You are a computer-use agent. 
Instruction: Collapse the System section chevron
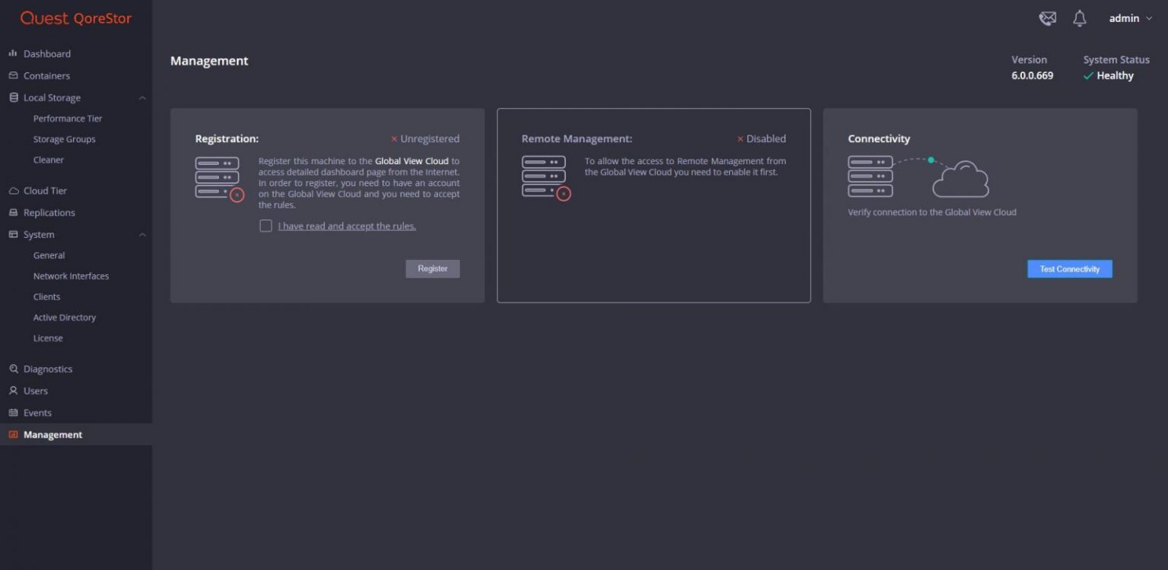point(142,235)
